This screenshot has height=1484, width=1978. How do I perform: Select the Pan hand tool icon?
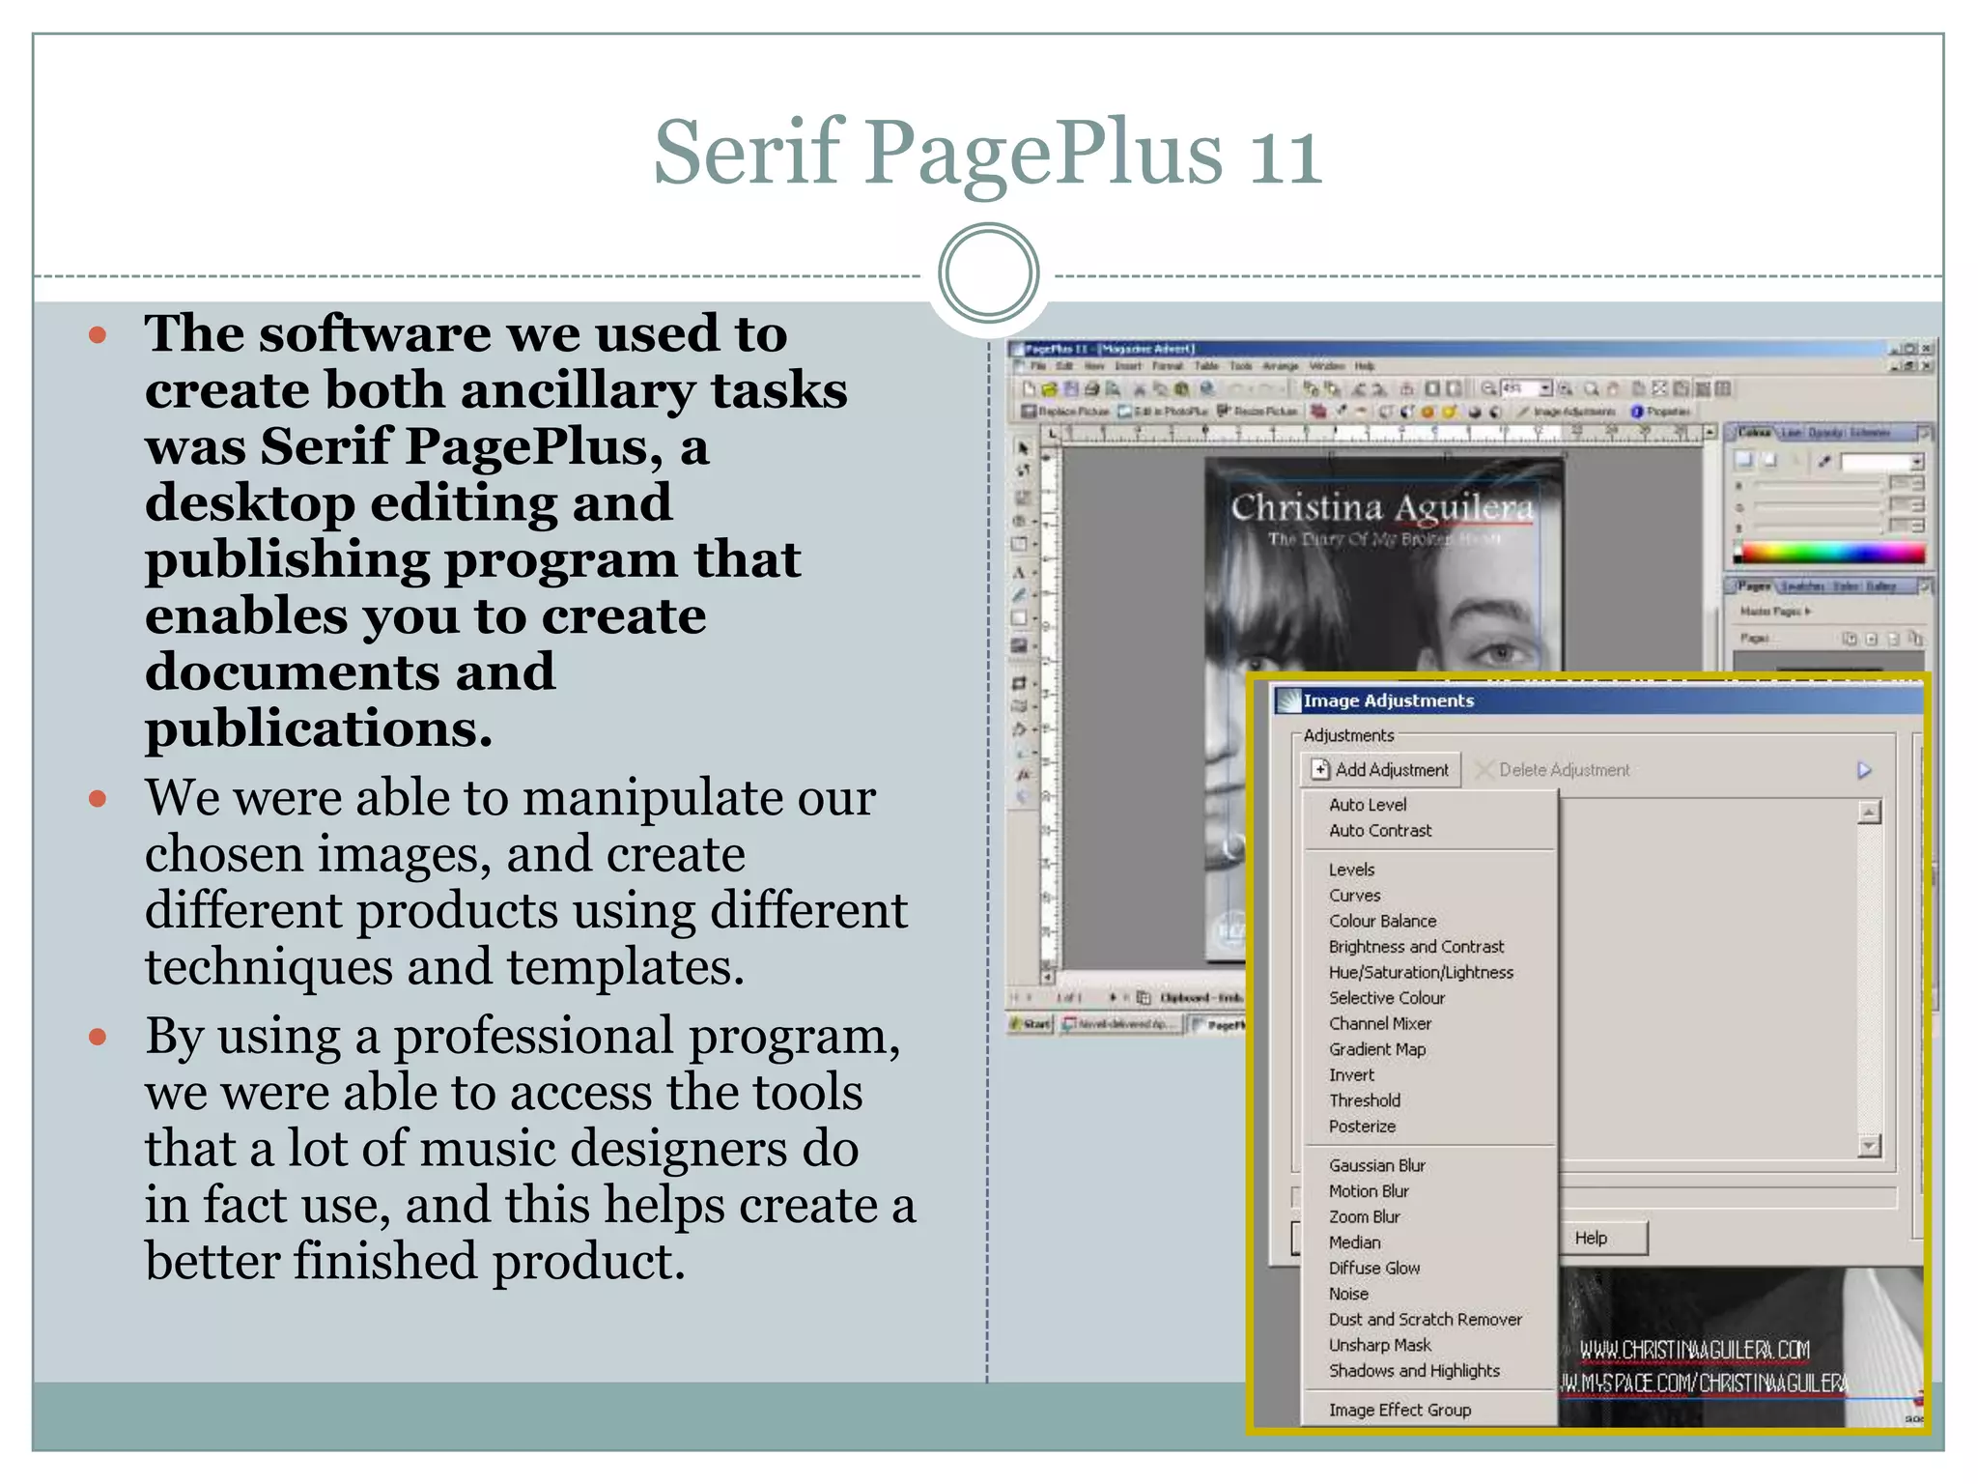[x=1613, y=388]
